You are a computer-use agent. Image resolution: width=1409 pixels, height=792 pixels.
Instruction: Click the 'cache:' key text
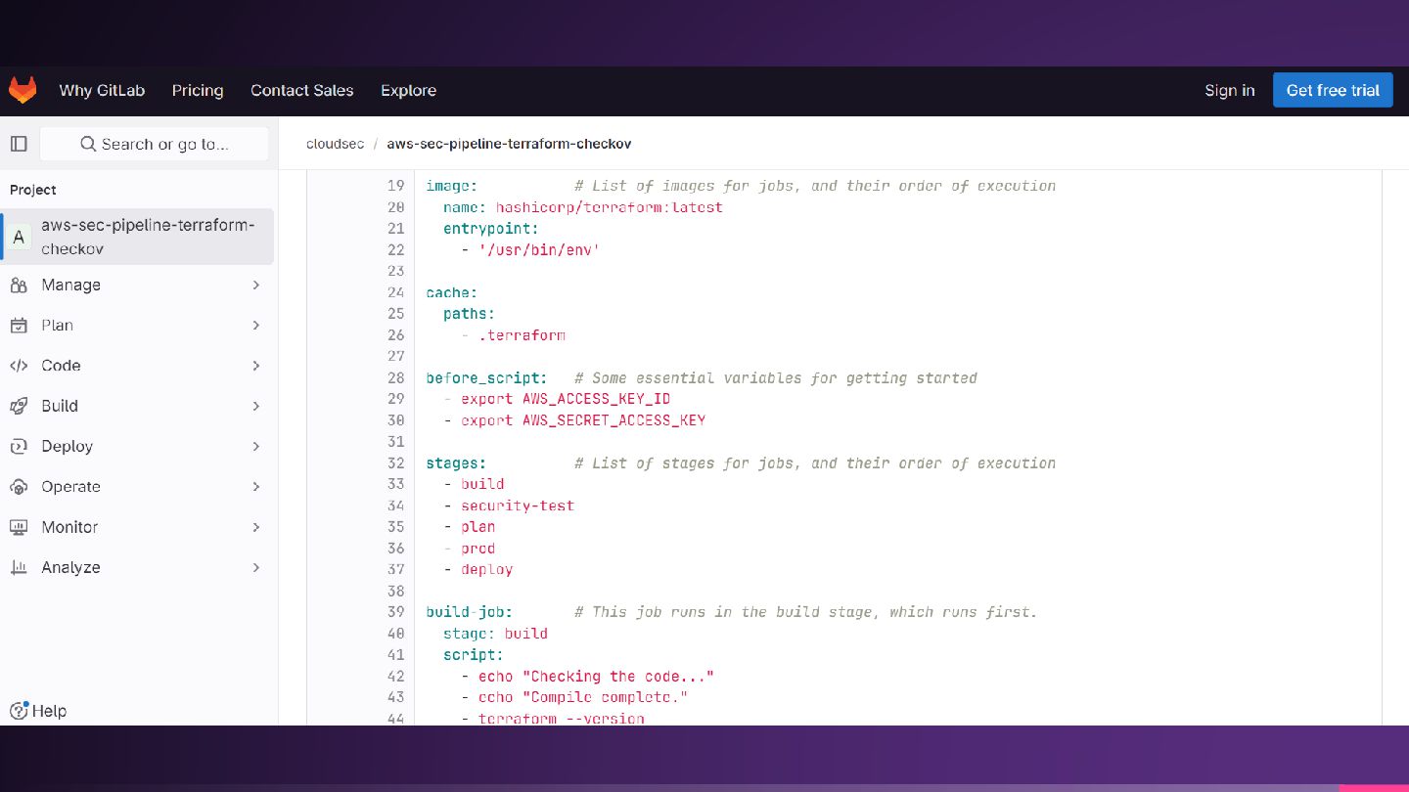(x=452, y=292)
